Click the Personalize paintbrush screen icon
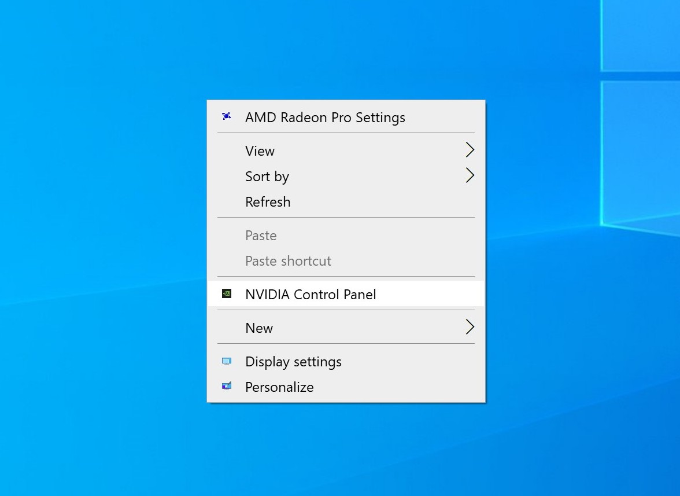The image size is (680, 496). click(x=227, y=386)
